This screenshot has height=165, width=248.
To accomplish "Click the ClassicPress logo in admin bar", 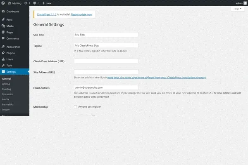I will [3, 3].
